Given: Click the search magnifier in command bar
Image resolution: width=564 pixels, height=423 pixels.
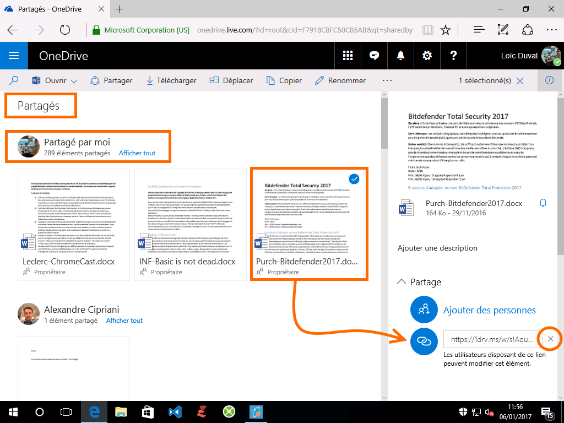Looking at the screenshot, I should [14, 80].
